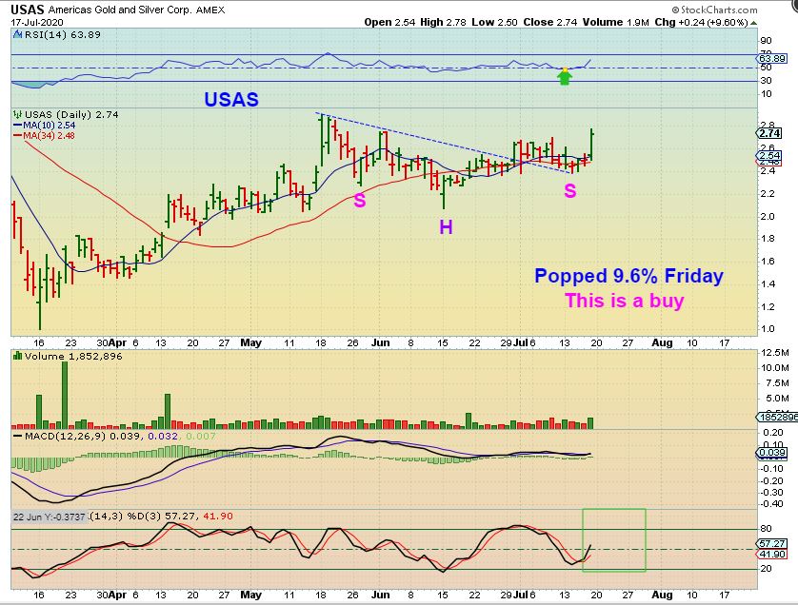Click the 90 level label on the RSI axis
The image size is (798, 605).
click(766, 41)
